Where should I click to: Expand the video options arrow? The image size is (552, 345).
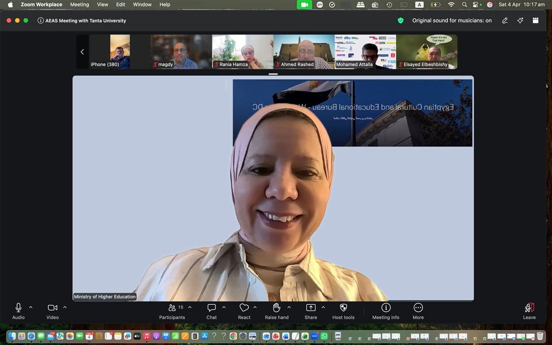pos(65,307)
